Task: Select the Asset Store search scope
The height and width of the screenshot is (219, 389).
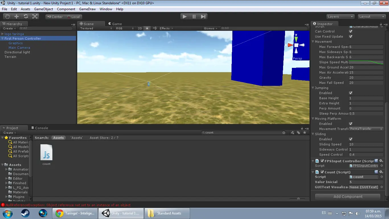Action: point(104,138)
